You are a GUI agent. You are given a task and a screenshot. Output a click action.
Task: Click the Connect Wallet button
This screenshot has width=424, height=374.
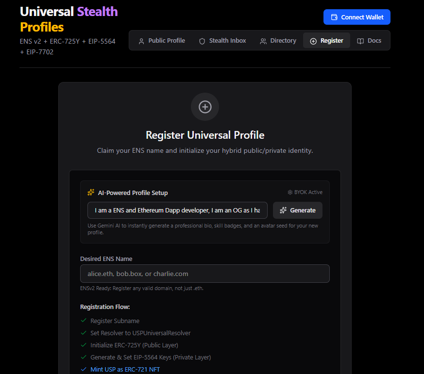click(x=356, y=17)
